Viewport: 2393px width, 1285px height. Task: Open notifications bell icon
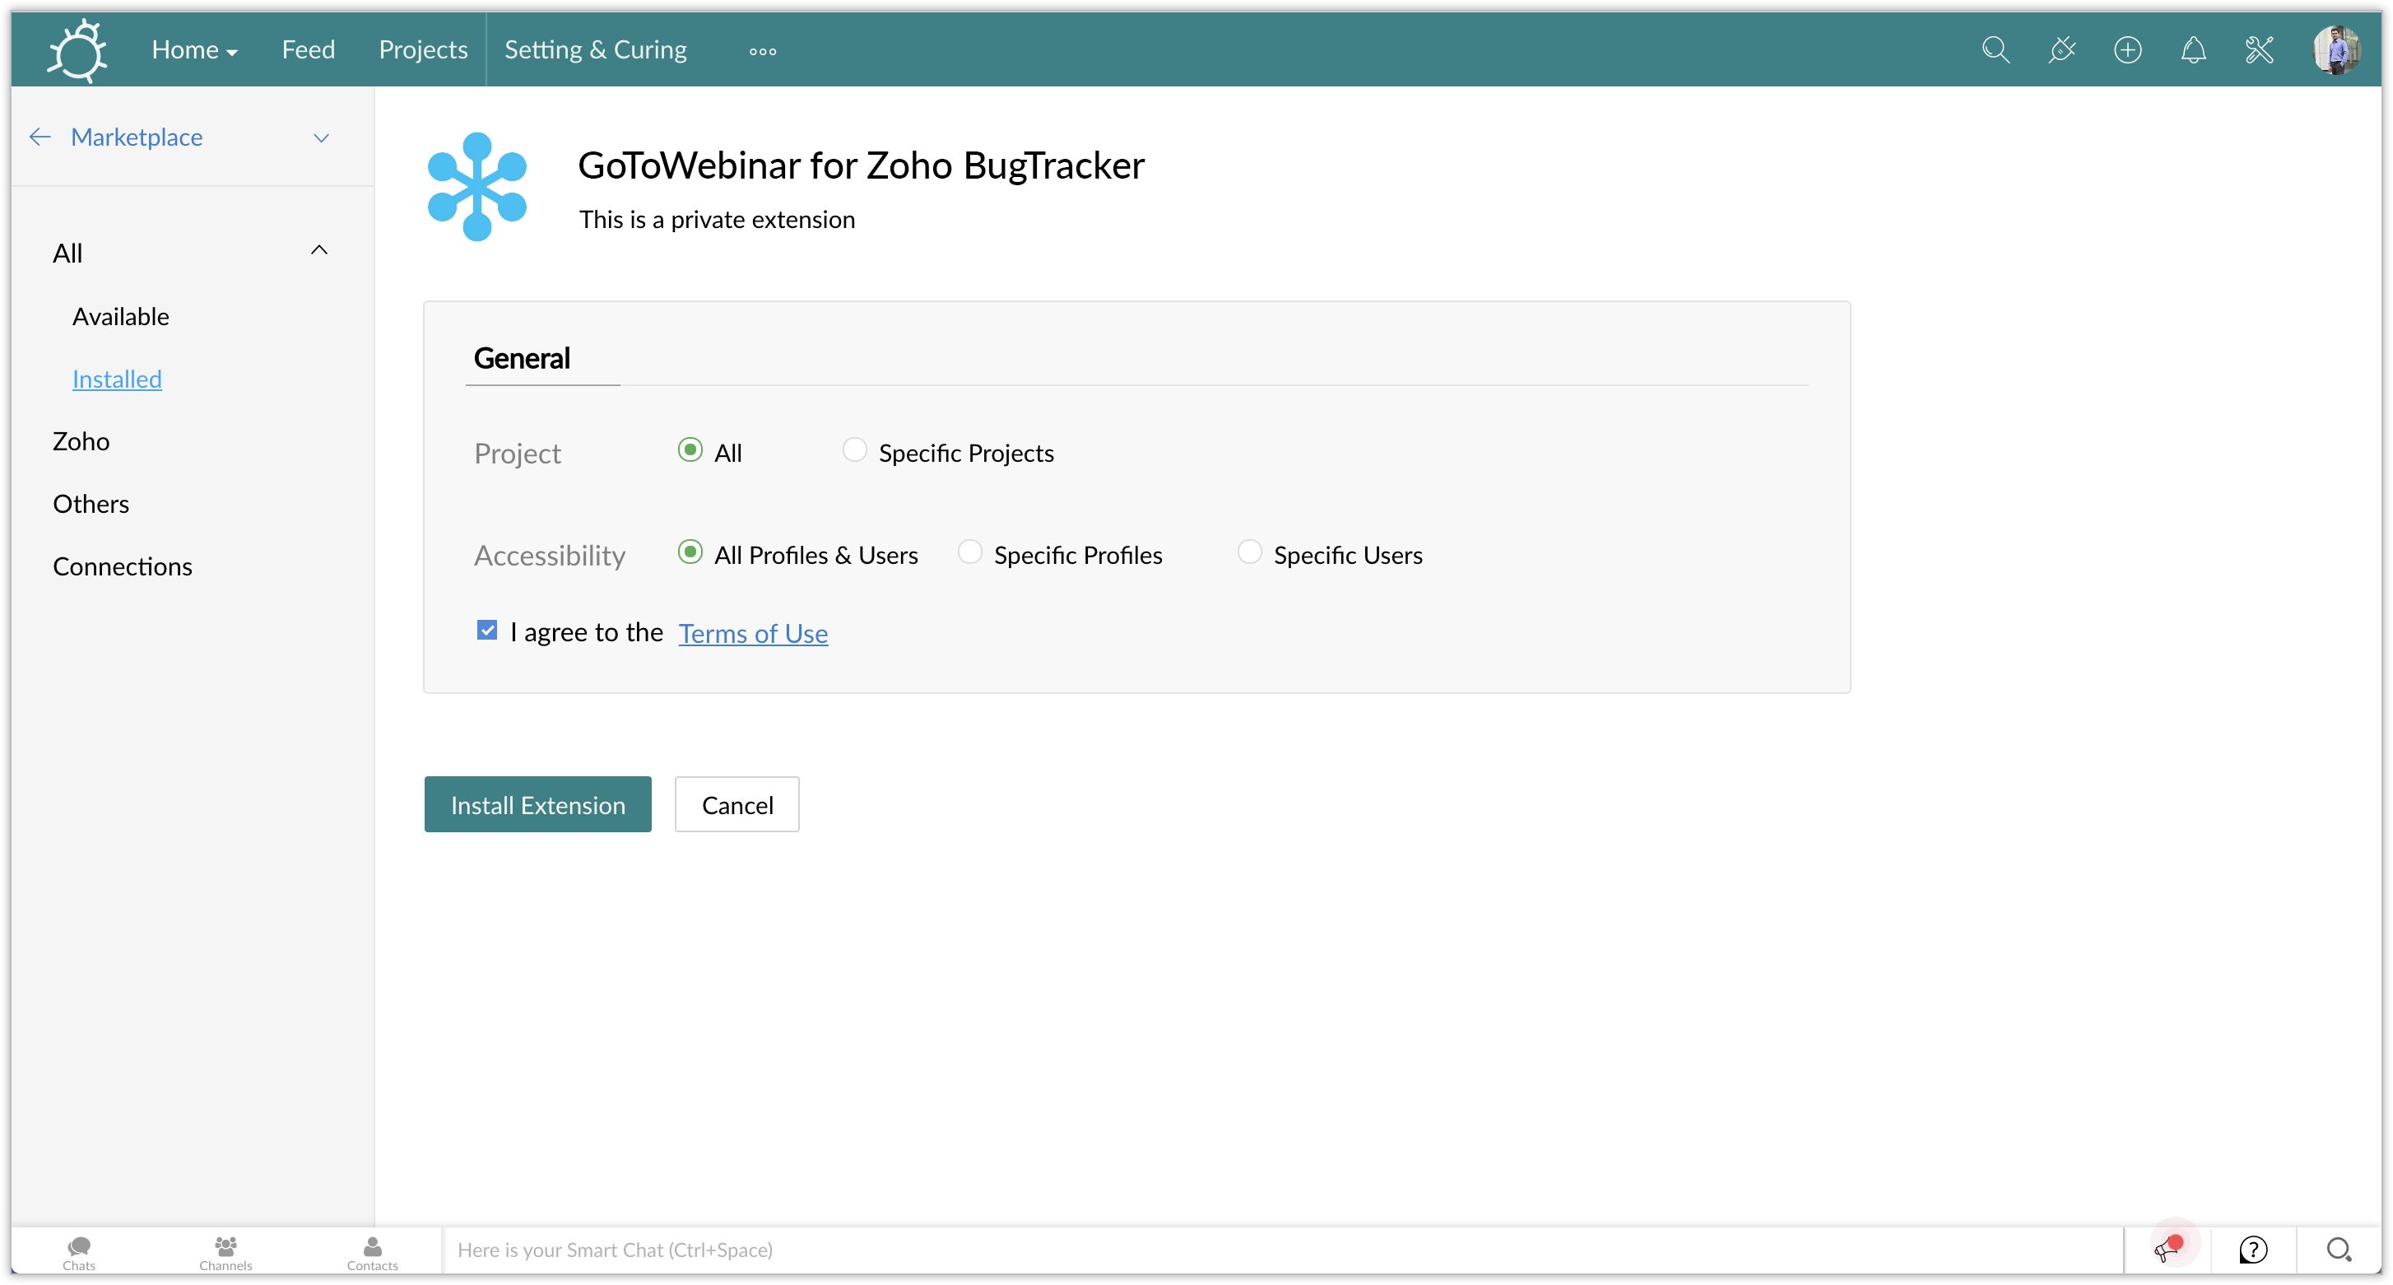(x=2193, y=50)
